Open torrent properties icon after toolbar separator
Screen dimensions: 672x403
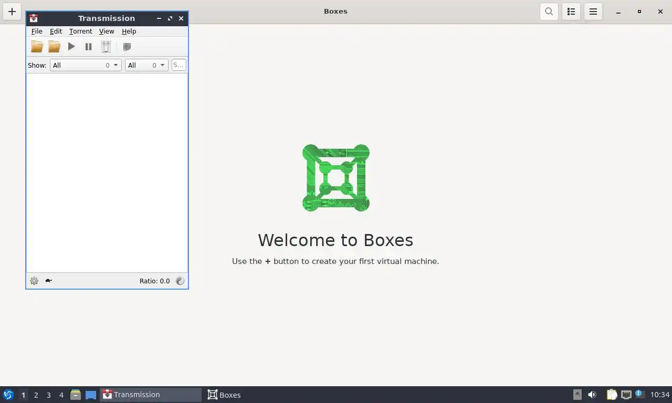coord(127,47)
